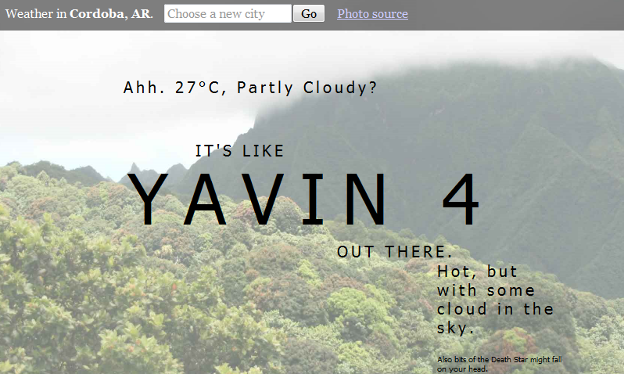Focus the Choose a new city field
This screenshot has width=624, height=374.
click(228, 13)
